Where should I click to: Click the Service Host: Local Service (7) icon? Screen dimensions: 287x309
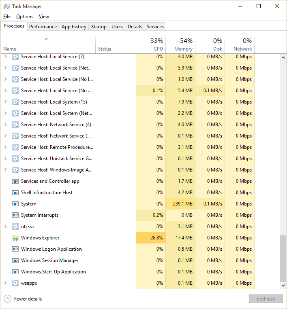click(15, 57)
